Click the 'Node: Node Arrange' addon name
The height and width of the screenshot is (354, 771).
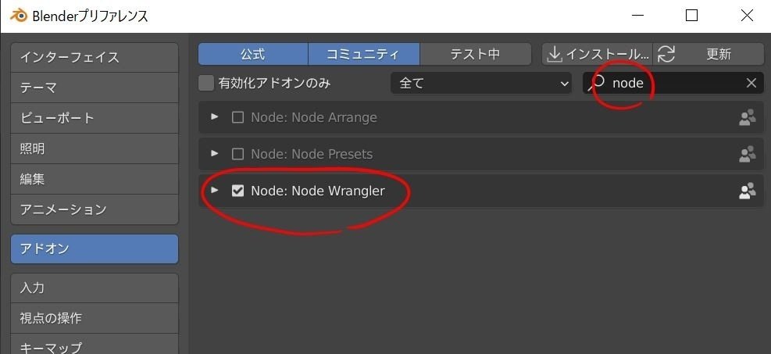(x=314, y=117)
